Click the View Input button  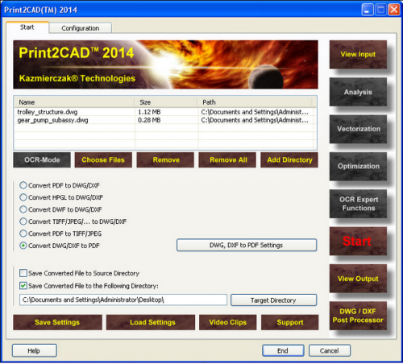(358, 55)
